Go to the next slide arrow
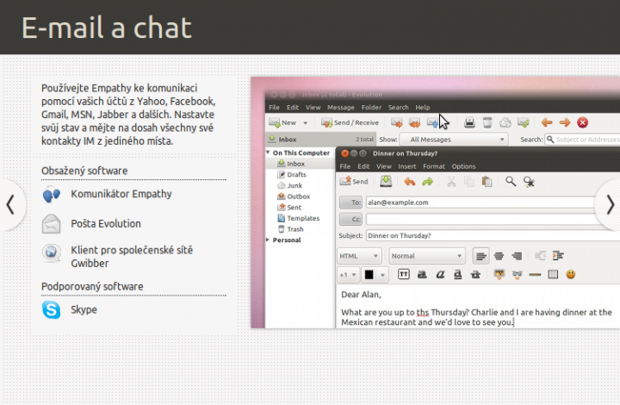 pos(611,205)
